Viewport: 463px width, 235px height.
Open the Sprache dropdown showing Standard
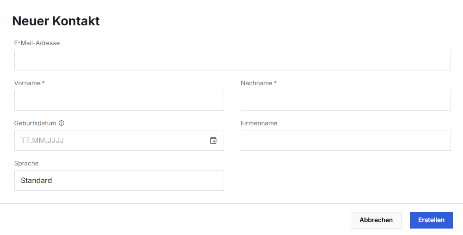tap(119, 180)
